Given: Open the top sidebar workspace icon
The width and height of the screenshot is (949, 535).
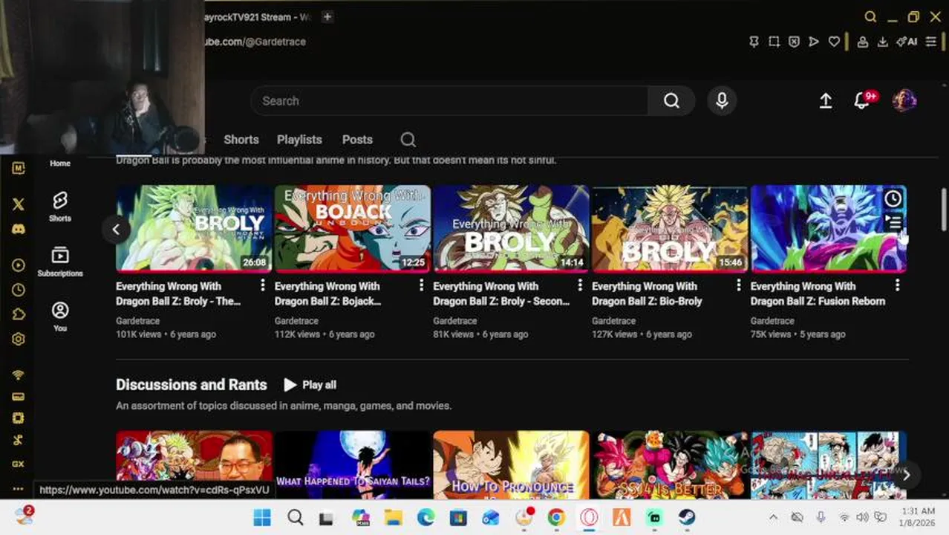Looking at the screenshot, I should [x=19, y=168].
